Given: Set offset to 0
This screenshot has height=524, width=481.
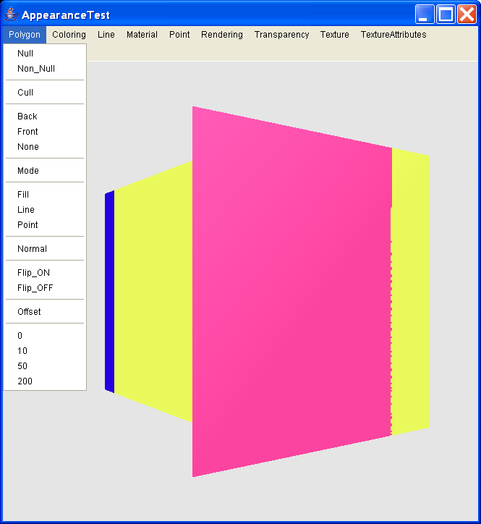Looking at the screenshot, I should point(45,336).
